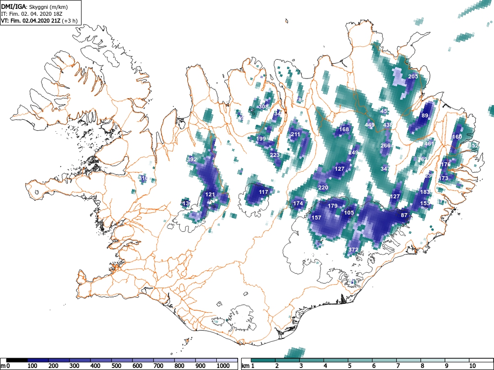Click the blue swatch between 500 and 600
The width and height of the screenshot is (494, 370).
tap(122, 360)
